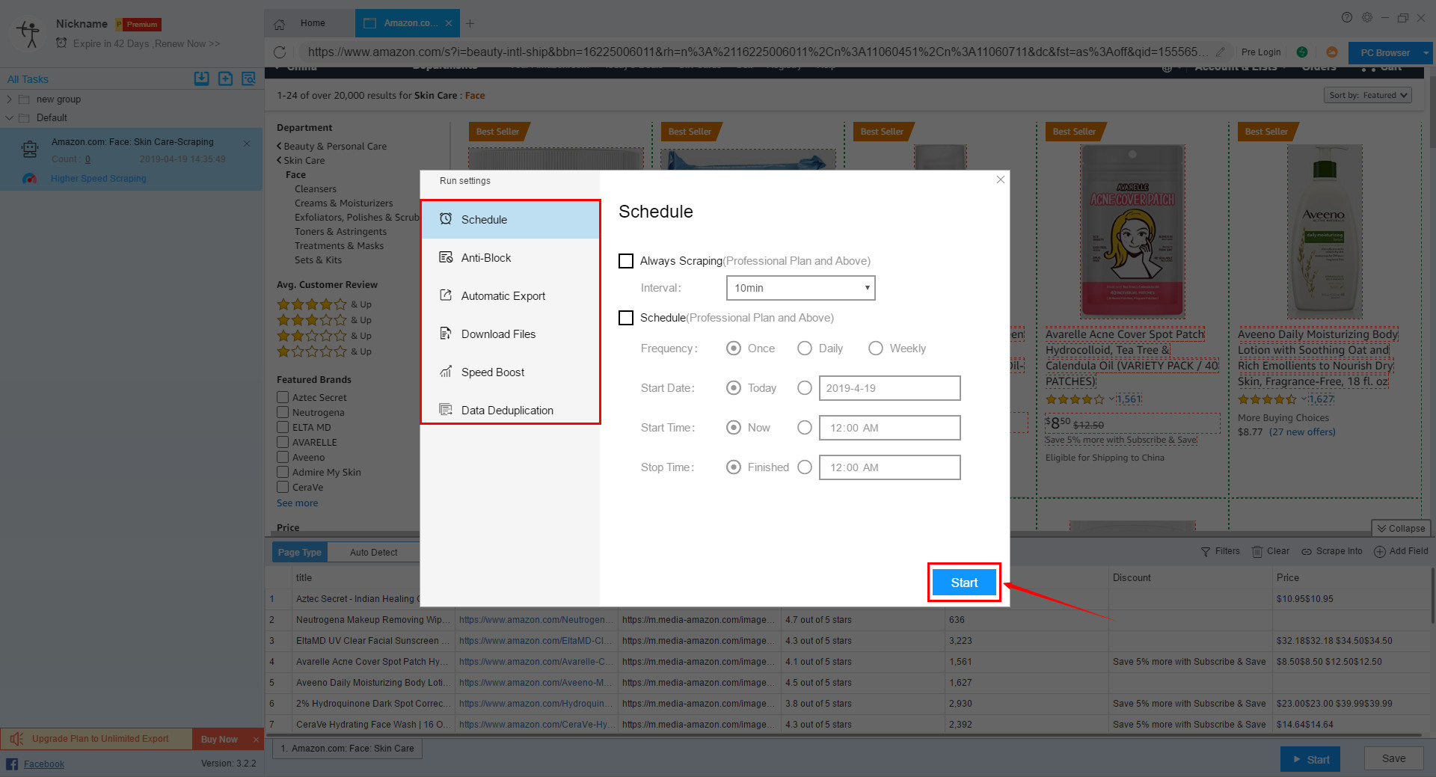This screenshot has height=777, width=1436.
Task: Click the Schedule clock icon
Action: (x=446, y=219)
